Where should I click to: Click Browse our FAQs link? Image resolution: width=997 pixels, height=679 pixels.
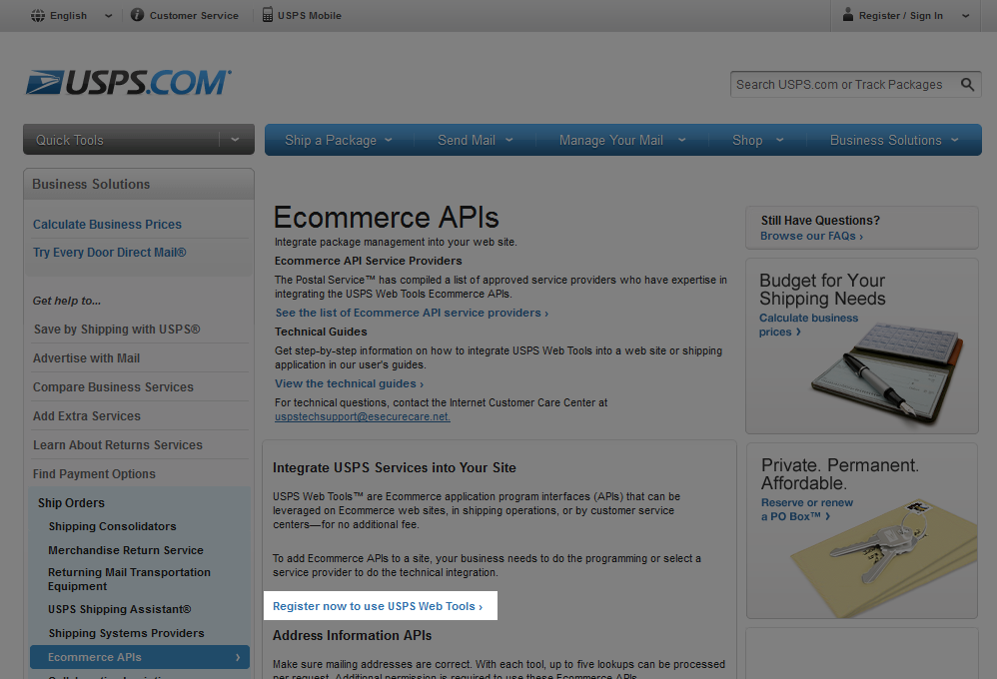tap(811, 237)
